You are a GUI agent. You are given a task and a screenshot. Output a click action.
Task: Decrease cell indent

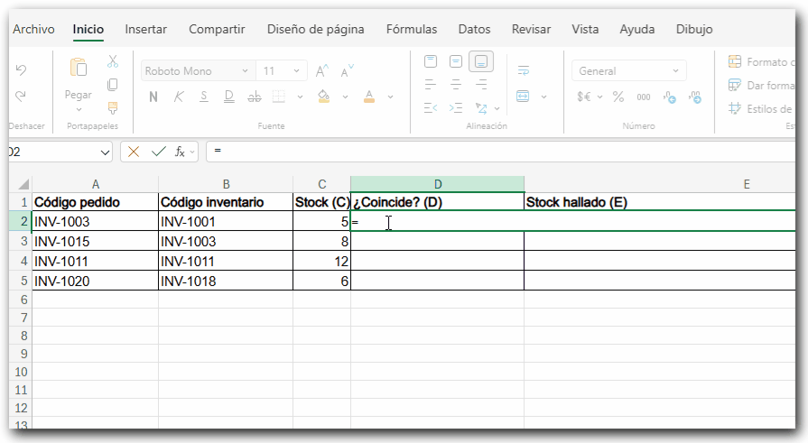pyautogui.click(x=431, y=108)
